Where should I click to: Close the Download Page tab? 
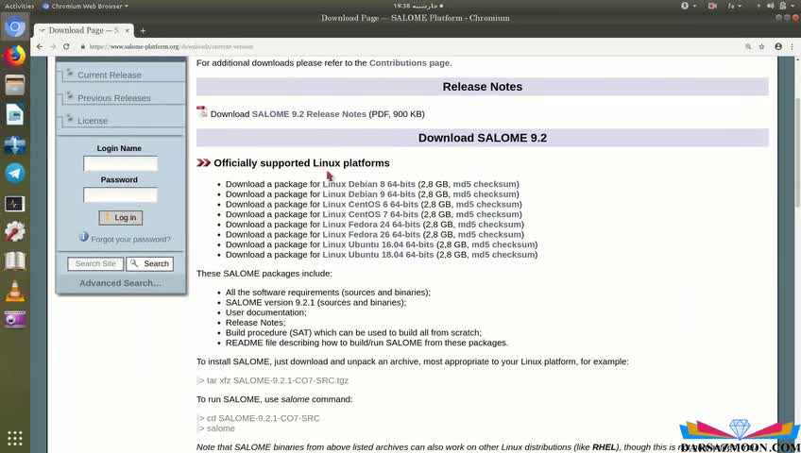tap(128, 30)
